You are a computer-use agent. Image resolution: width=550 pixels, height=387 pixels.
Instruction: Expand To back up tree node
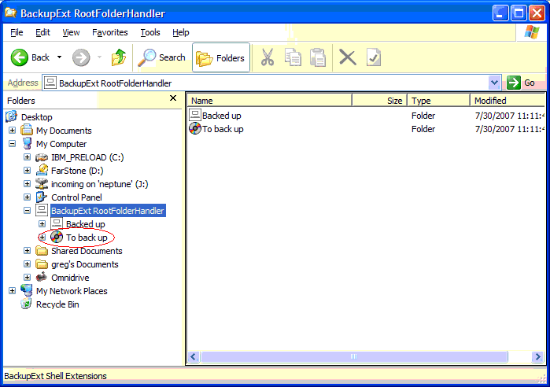[x=42, y=238]
